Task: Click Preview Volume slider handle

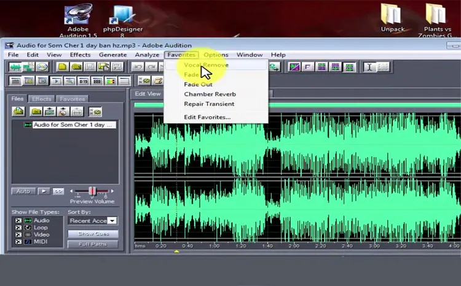Action: coord(92,191)
